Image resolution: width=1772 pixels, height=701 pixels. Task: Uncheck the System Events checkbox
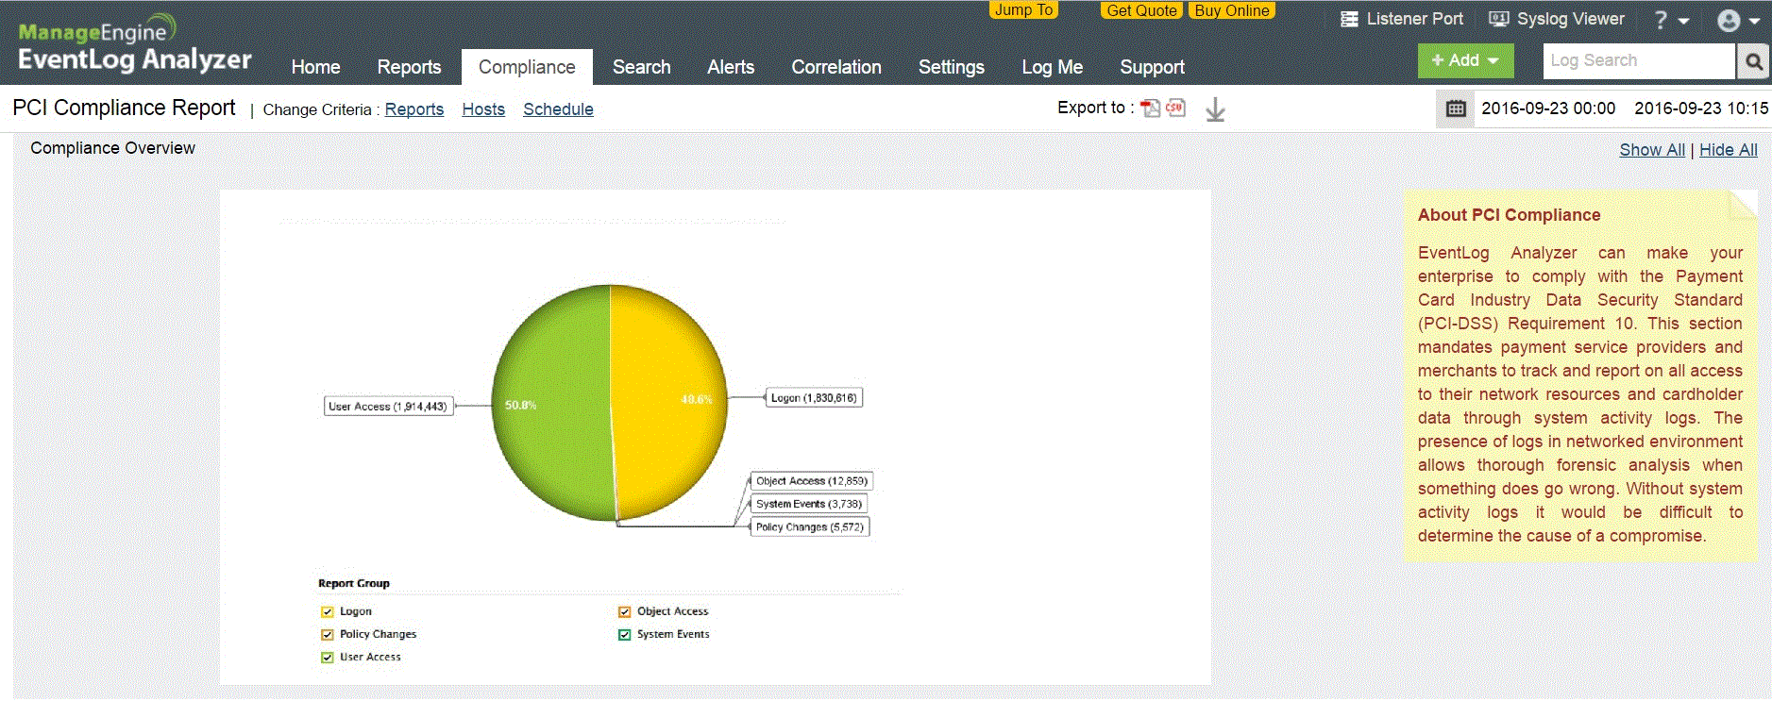pyautogui.click(x=624, y=635)
